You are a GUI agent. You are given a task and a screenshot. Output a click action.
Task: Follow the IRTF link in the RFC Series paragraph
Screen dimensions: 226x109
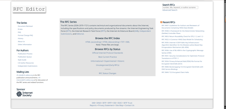click(103, 31)
